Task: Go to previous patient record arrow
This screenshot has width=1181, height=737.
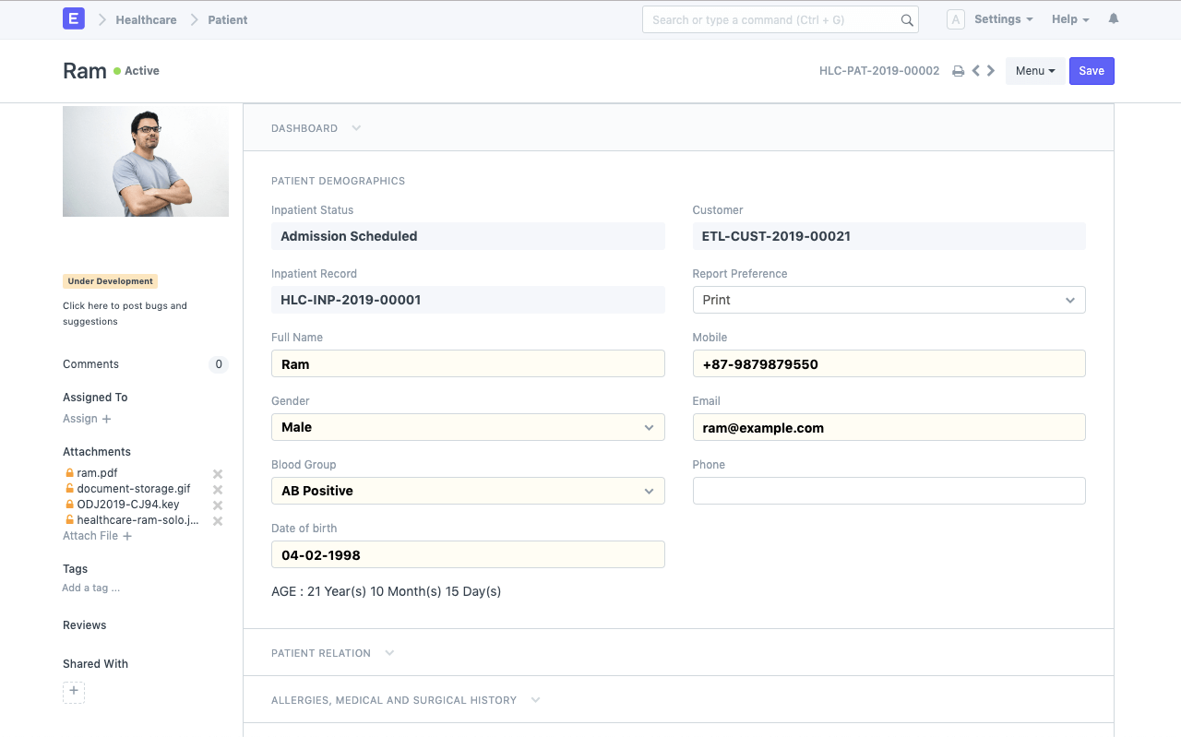Action: click(x=975, y=71)
